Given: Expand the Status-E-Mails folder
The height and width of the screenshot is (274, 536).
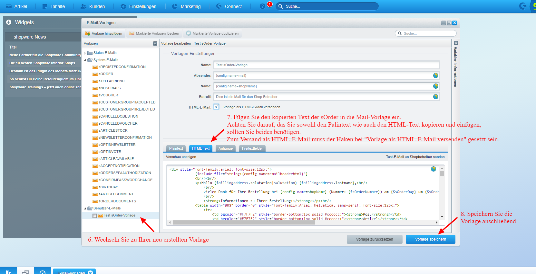Looking at the screenshot, I should pyautogui.click(x=85, y=53).
